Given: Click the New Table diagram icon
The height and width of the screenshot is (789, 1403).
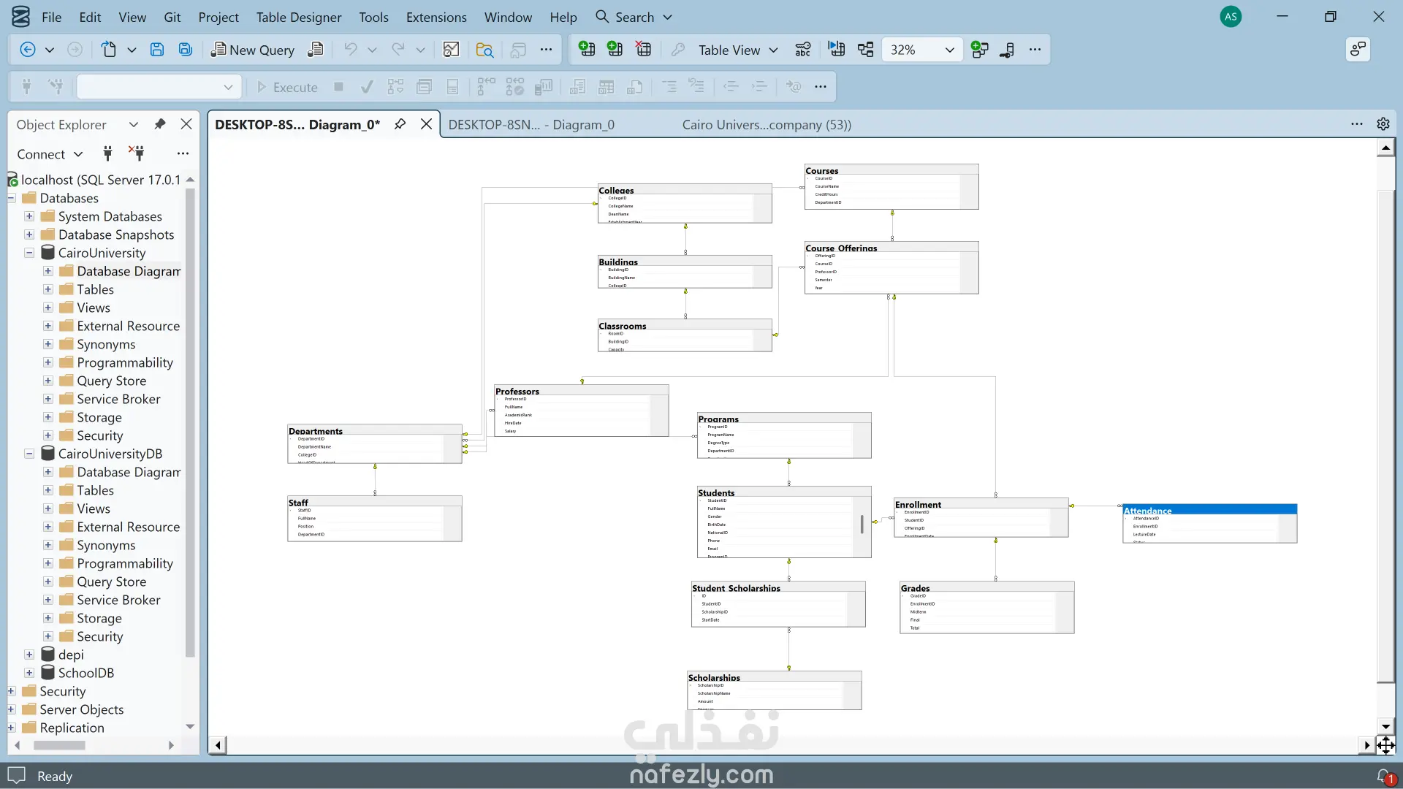Looking at the screenshot, I should [587, 50].
